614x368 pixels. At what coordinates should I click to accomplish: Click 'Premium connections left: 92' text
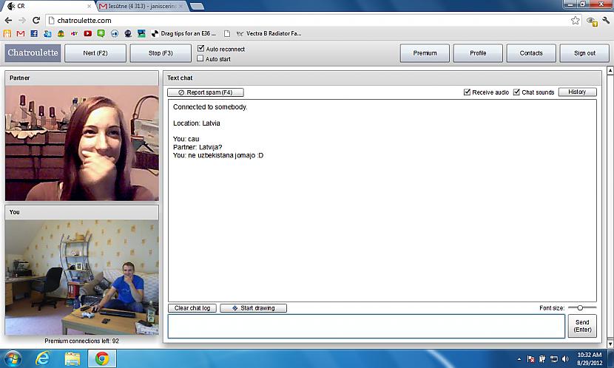[x=82, y=341]
